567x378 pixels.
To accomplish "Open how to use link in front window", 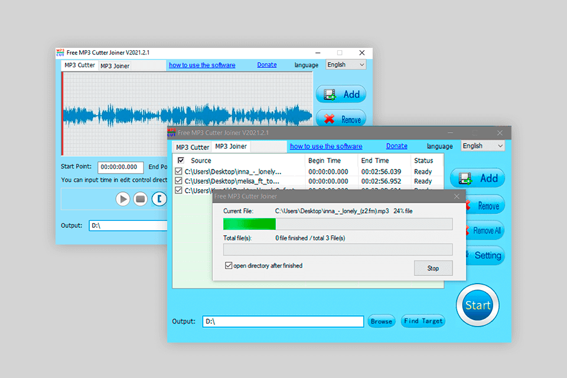I will (326, 146).
